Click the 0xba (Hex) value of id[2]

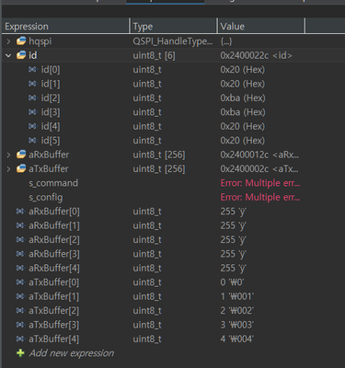point(243,98)
